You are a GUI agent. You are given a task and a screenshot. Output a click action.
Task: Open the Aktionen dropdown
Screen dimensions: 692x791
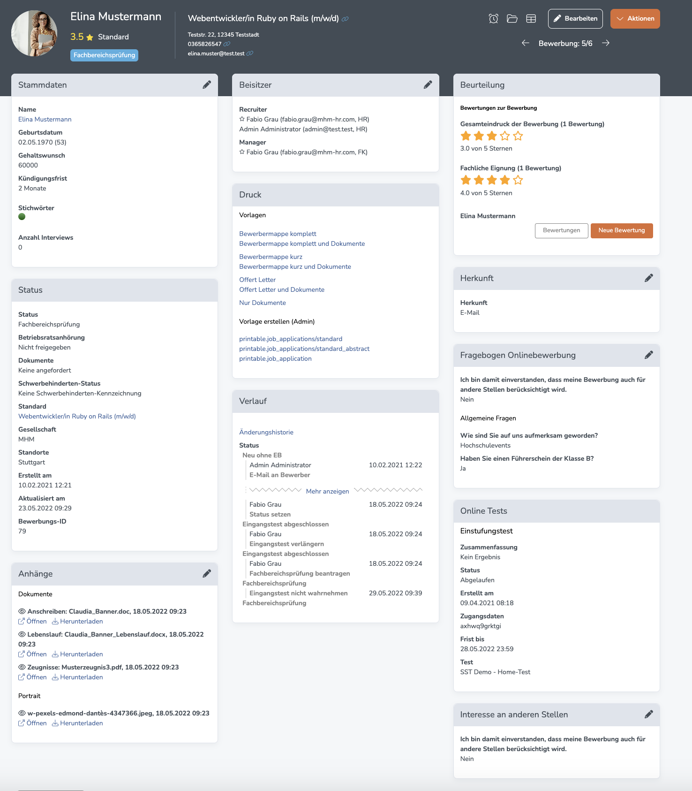(x=635, y=19)
